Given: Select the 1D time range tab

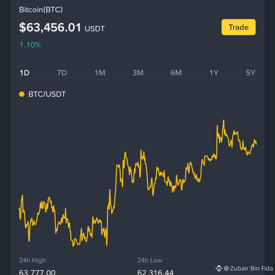Looking at the screenshot, I should coord(24,73).
